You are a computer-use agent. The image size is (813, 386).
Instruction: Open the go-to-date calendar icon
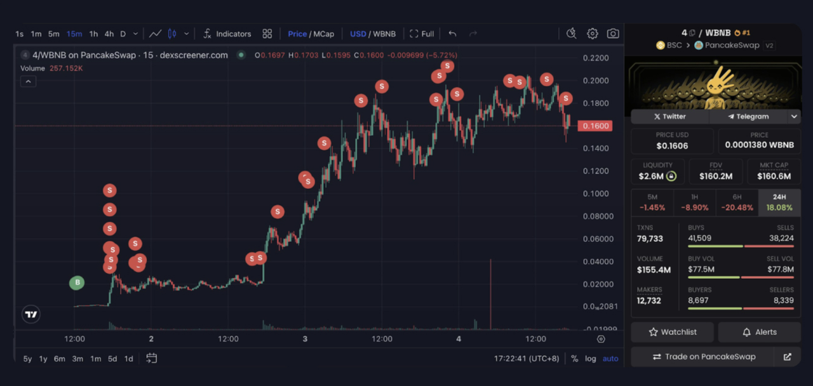151,359
